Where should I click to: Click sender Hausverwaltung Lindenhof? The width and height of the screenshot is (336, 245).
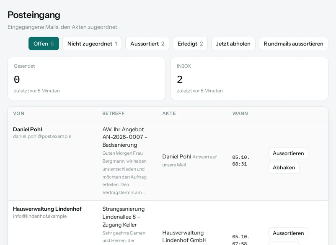pyautogui.click(x=47, y=209)
